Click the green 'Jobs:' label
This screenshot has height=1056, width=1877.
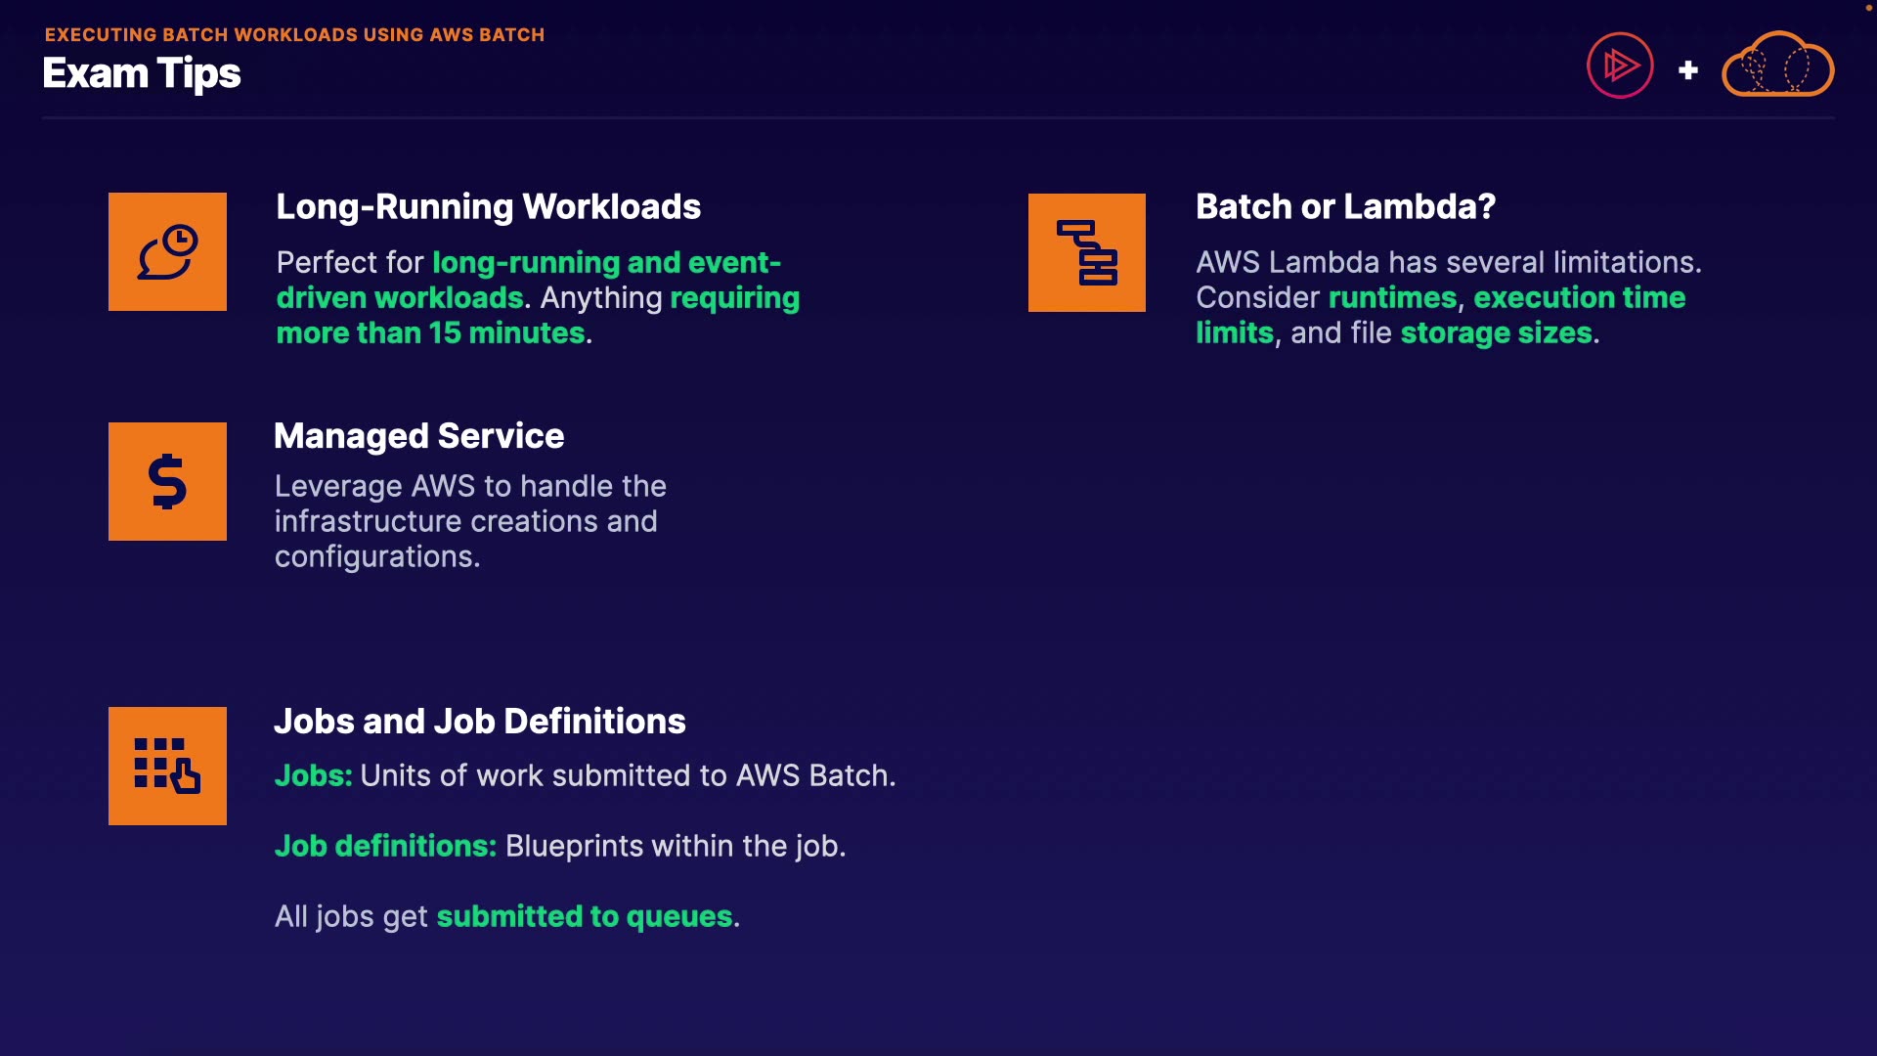click(x=313, y=775)
